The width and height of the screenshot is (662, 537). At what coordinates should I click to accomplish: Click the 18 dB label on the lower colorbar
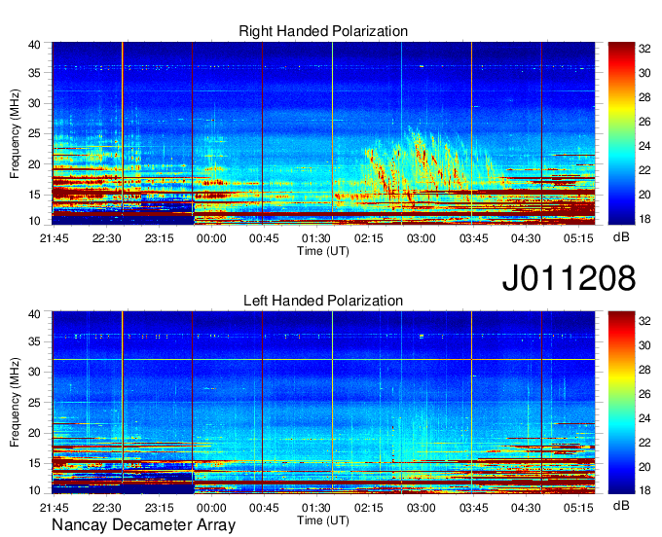click(644, 490)
